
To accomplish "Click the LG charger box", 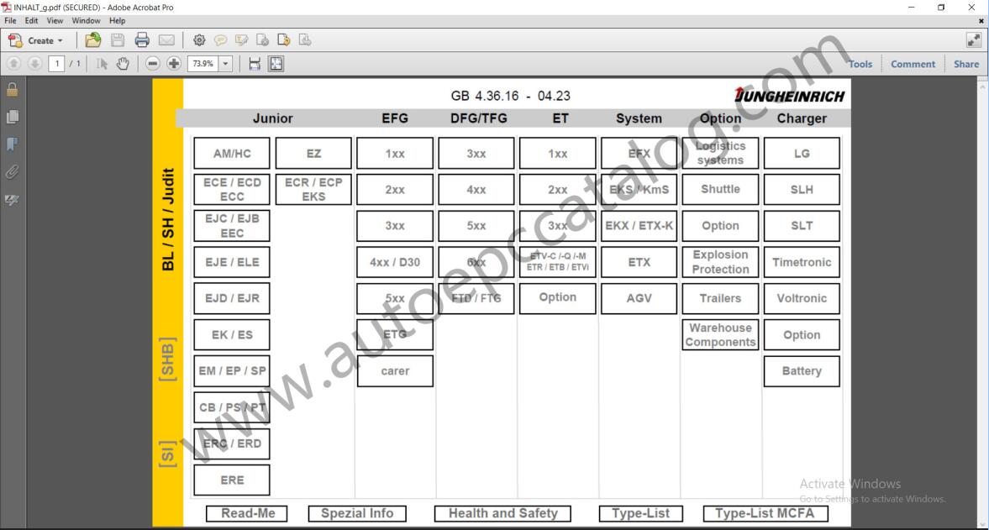I will (x=802, y=153).
